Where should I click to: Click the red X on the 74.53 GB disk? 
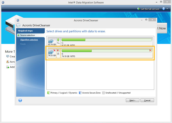coord(55,50)
